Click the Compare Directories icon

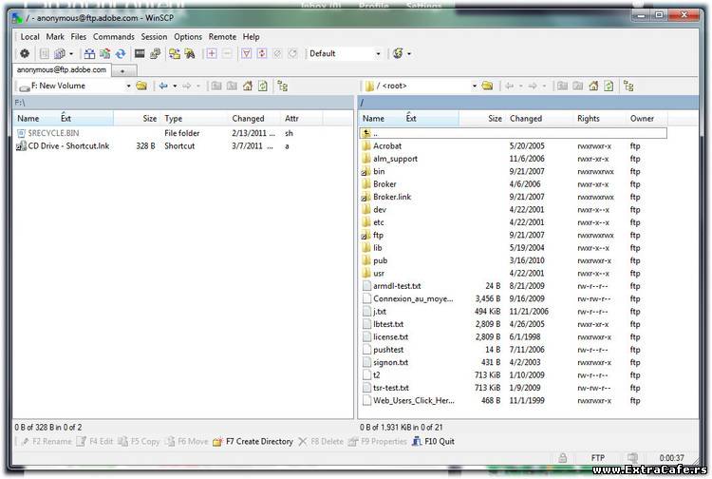click(89, 53)
